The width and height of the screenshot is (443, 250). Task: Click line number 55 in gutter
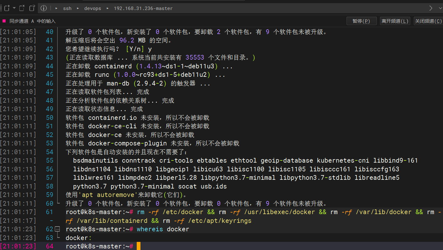coord(49,160)
